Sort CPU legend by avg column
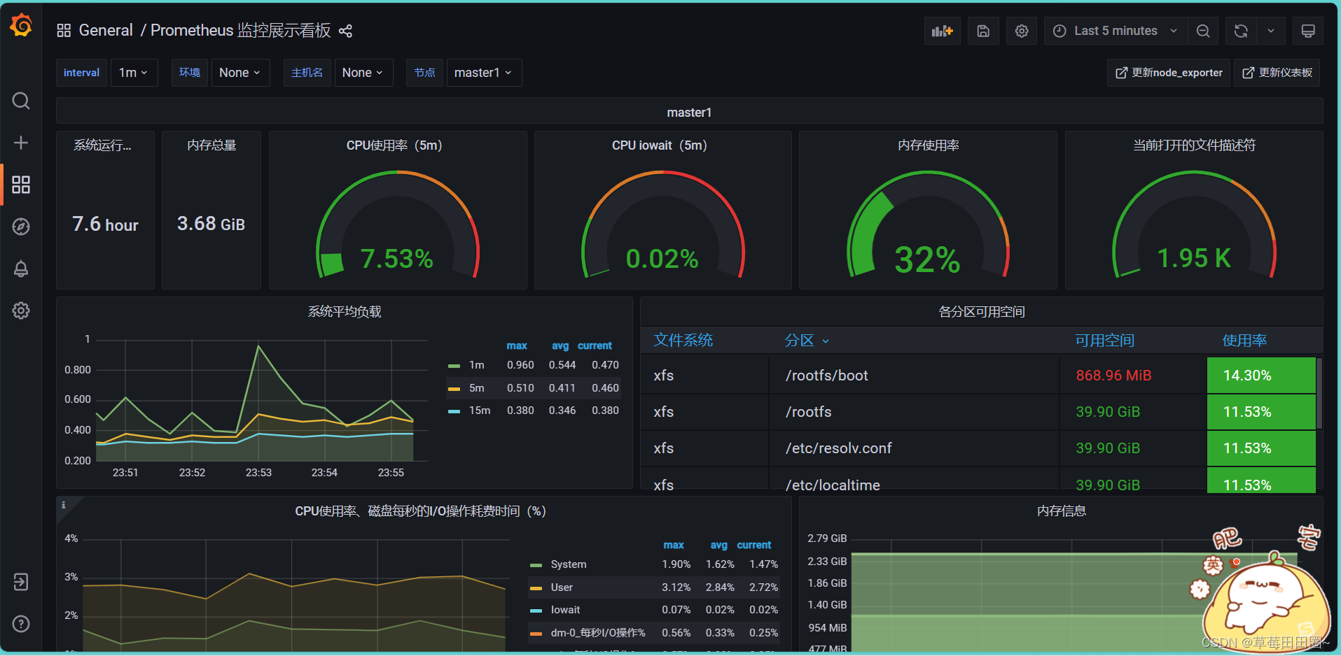Image resolution: width=1341 pixels, height=656 pixels. click(718, 545)
